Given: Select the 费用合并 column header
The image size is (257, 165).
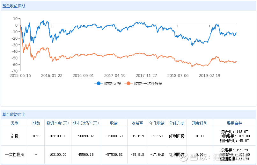Looking at the screenshot, I should click(x=234, y=123).
